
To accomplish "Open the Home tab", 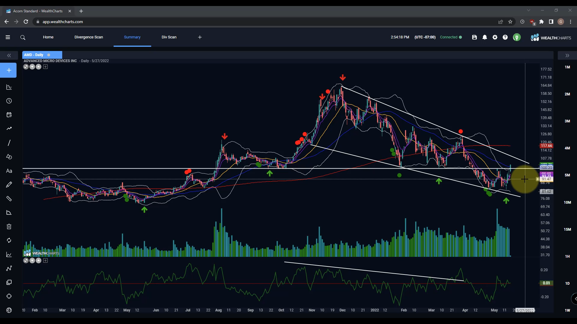I will click(48, 37).
